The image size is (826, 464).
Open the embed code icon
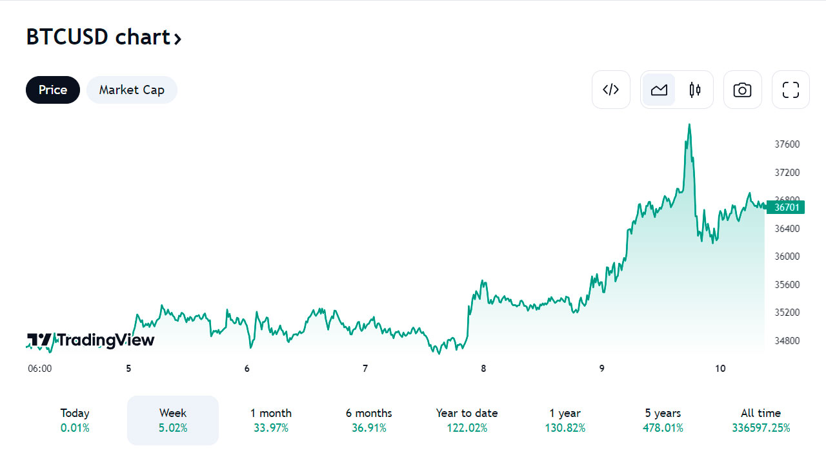[x=610, y=90]
